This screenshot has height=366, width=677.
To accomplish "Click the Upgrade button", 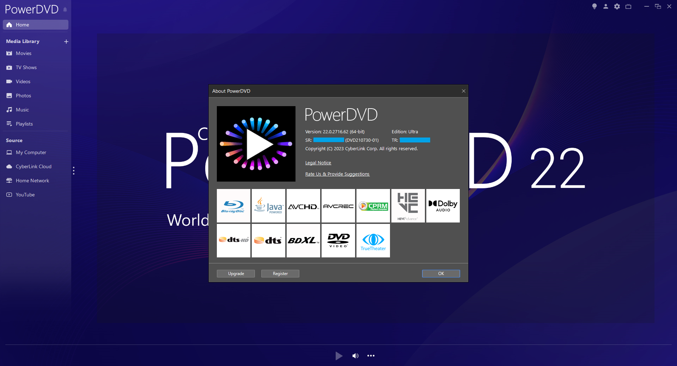I will pos(236,274).
